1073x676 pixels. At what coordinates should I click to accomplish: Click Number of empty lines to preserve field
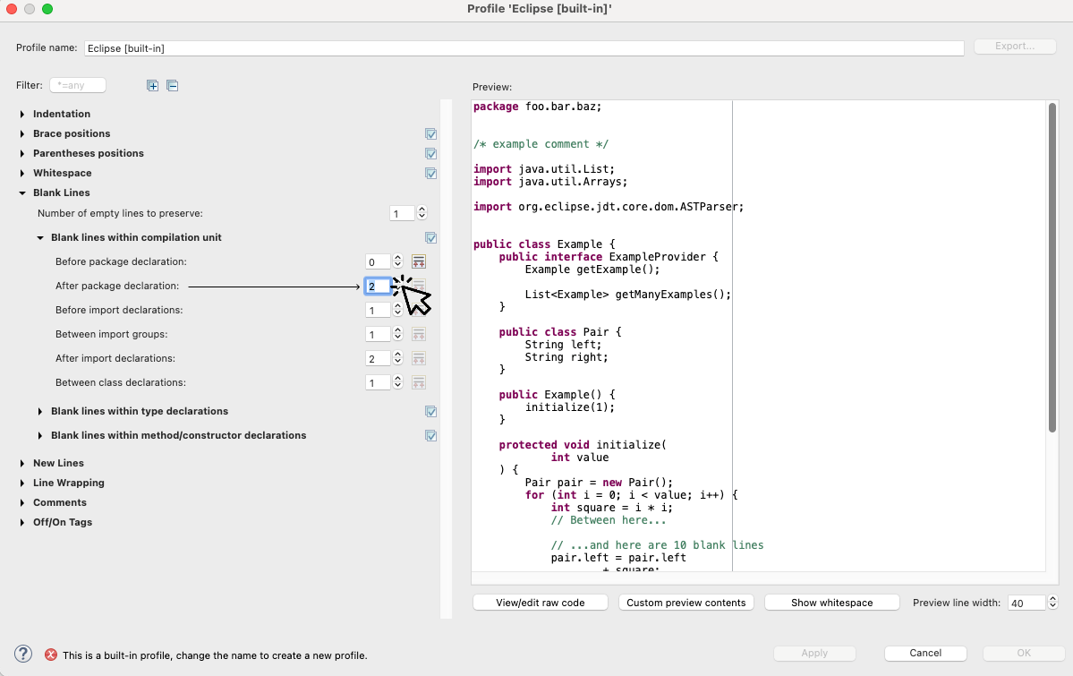click(x=402, y=214)
